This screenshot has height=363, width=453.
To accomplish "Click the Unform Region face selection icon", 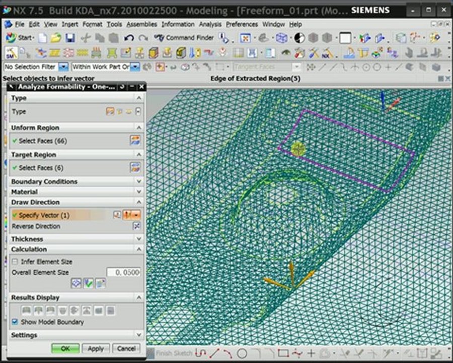I will tap(135, 141).
